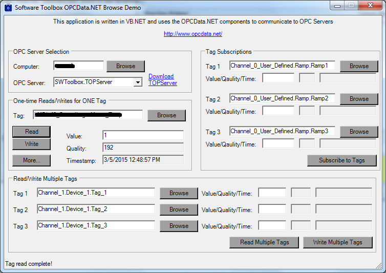Browse for the one-time read/write tag
The width and height of the screenshot is (386, 273).
tap(166, 115)
